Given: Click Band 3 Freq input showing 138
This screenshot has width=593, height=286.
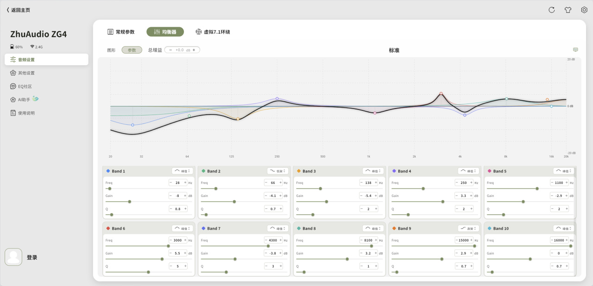Looking at the screenshot, I should click(x=368, y=183).
